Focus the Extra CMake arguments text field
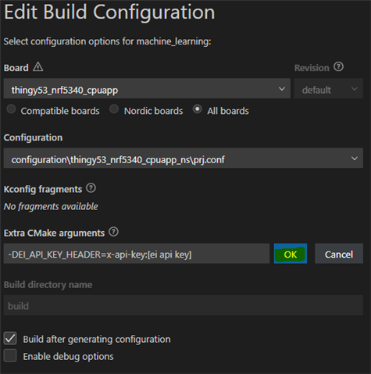Screen dimensions: 371x374 tap(137, 254)
